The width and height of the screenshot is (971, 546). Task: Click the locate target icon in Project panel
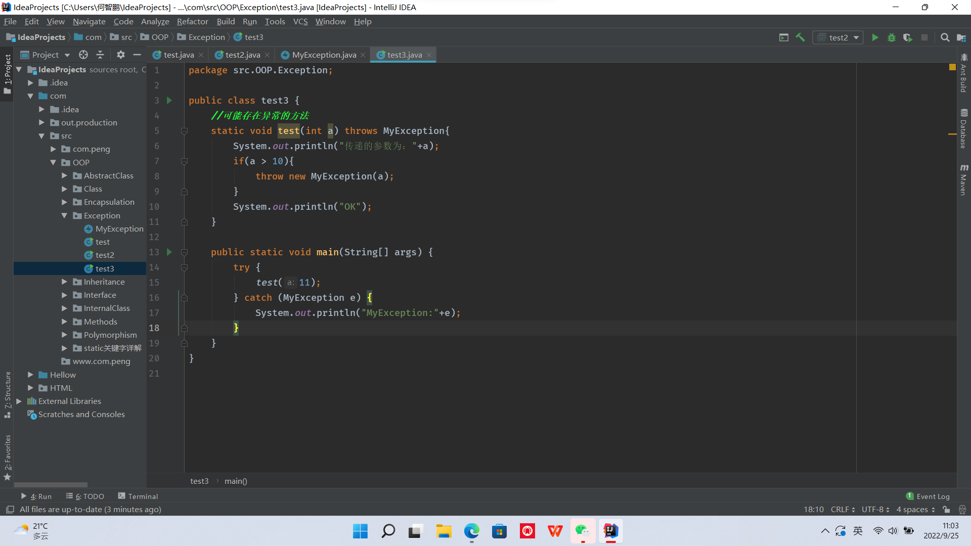(83, 55)
